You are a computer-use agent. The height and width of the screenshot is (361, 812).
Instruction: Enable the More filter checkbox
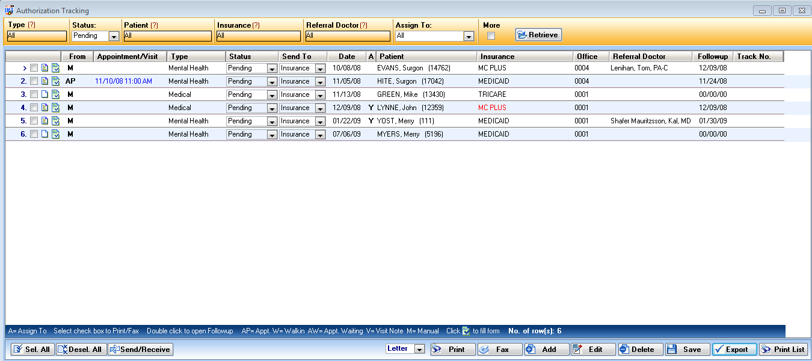pyautogui.click(x=491, y=36)
